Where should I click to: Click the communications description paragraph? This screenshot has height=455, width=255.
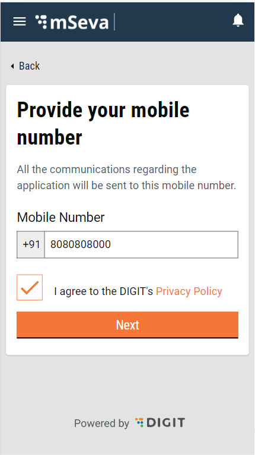126,177
